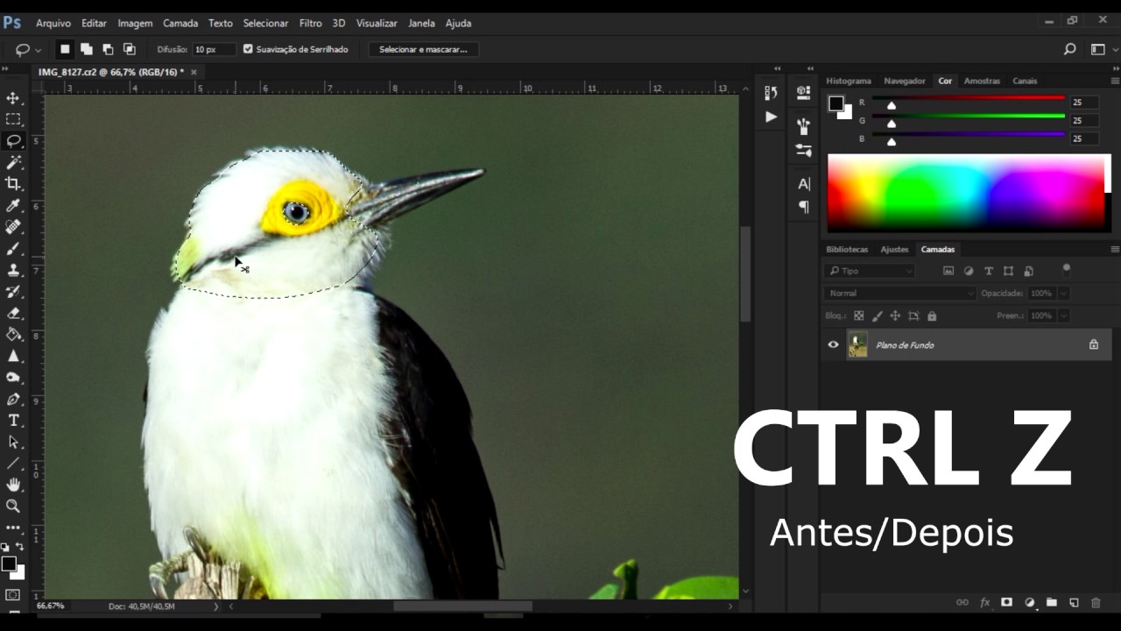Choose New selection mode button
Viewport: 1121px width, 631px height.
click(x=65, y=49)
